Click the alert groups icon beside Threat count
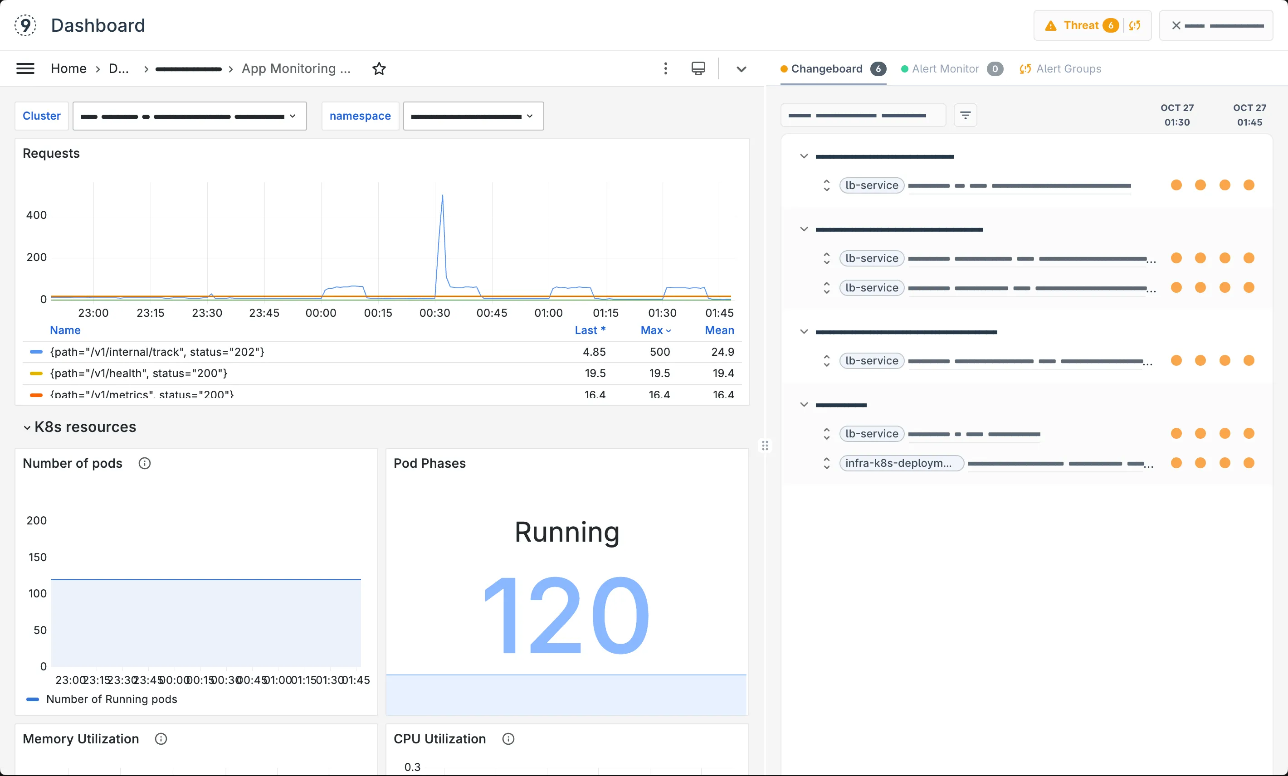Image resolution: width=1288 pixels, height=776 pixels. point(1134,25)
